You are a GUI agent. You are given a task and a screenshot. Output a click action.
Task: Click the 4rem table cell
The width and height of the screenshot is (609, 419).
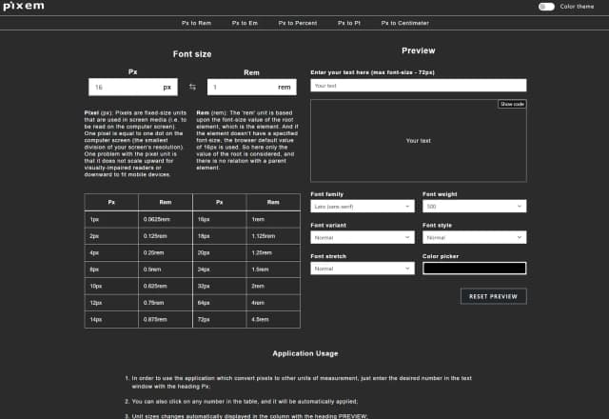[x=273, y=303]
